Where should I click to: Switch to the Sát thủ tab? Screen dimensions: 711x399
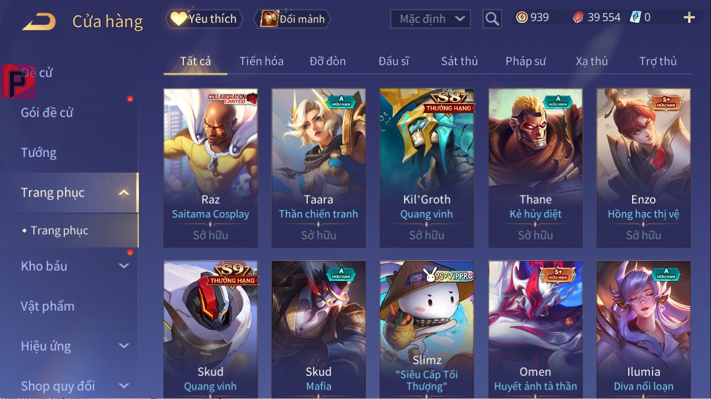click(x=459, y=61)
